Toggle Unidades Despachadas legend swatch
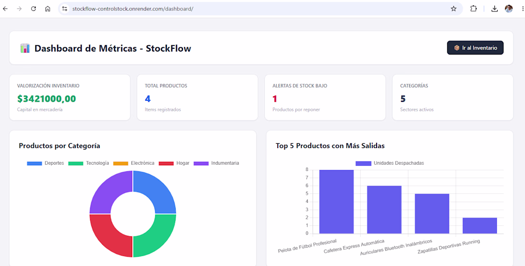Image resolution: width=525 pixels, height=266 pixels. pos(363,163)
